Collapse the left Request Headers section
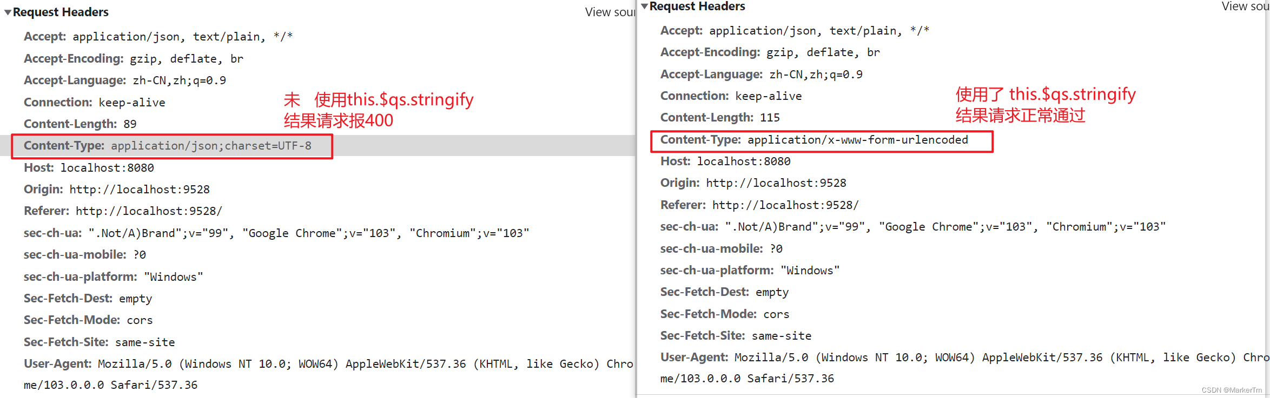The image size is (1270, 398). (x=8, y=12)
